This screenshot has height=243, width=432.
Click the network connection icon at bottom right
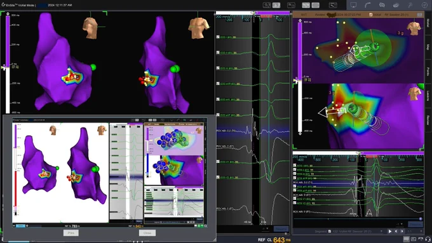click(x=421, y=239)
